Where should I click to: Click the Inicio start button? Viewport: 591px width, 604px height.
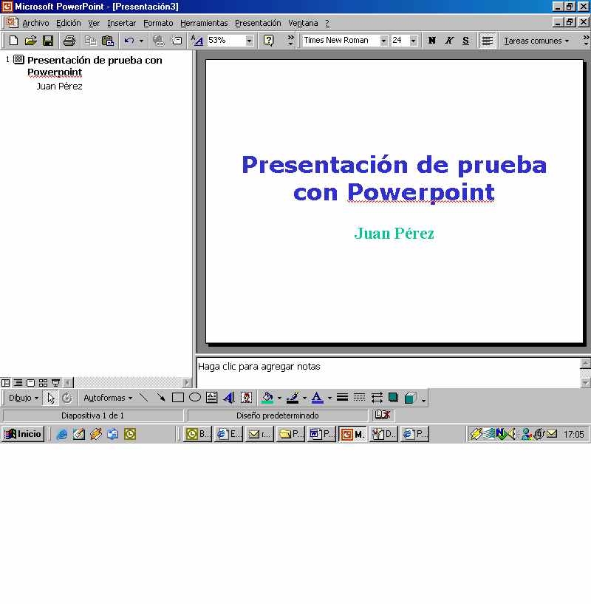coord(23,434)
